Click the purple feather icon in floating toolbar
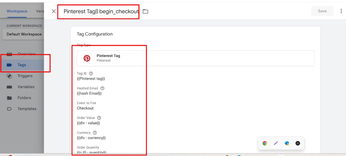 coord(276,143)
